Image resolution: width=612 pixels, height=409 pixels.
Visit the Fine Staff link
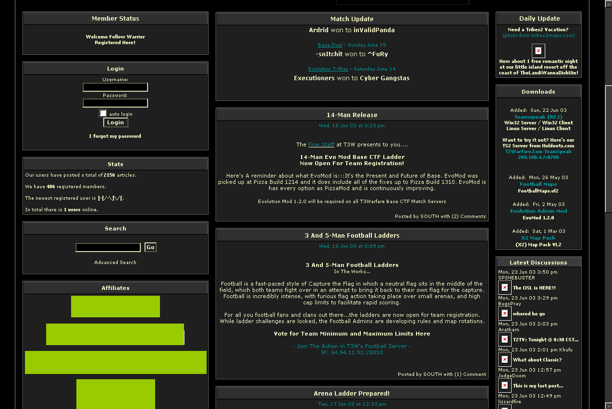pyautogui.click(x=321, y=144)
